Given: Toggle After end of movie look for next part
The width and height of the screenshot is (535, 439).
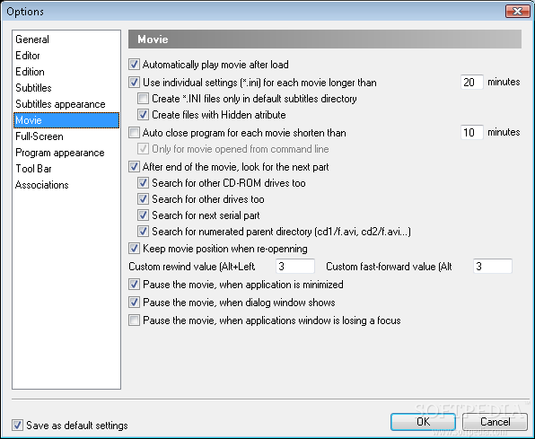Looking at the screenshot, I should pyautogui.click(x=134, y=167).
